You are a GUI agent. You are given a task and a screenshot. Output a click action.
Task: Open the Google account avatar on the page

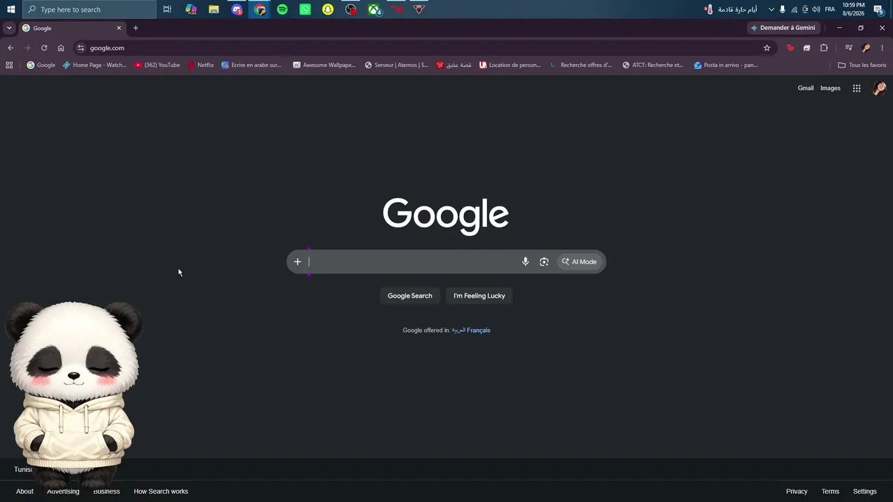pyautogui.click(x=880, y=88)
